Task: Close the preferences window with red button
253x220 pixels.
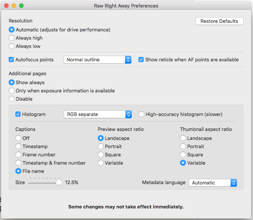Action: click(x=6, y=6)
